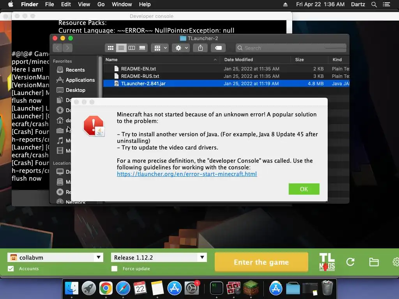Open the Finder menu

point(30,4)
